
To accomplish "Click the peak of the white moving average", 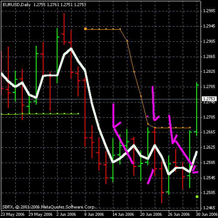I will (71, 49).
